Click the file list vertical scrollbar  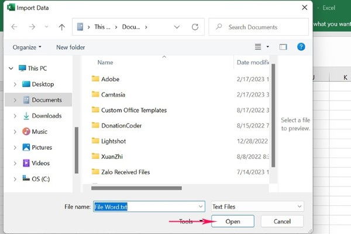click(273, 115)
